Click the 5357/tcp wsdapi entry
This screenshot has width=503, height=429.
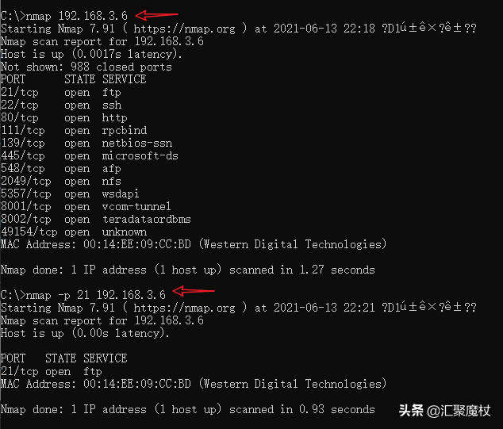coord(70,194)
